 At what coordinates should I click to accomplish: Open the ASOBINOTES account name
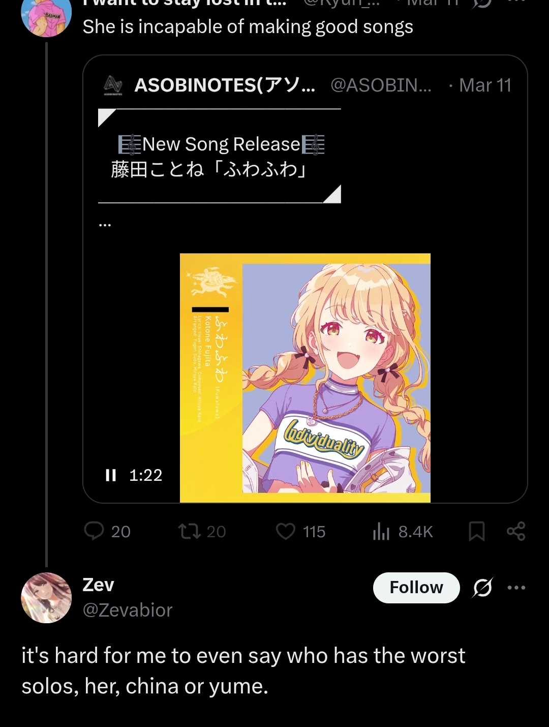tap(225, 85)
